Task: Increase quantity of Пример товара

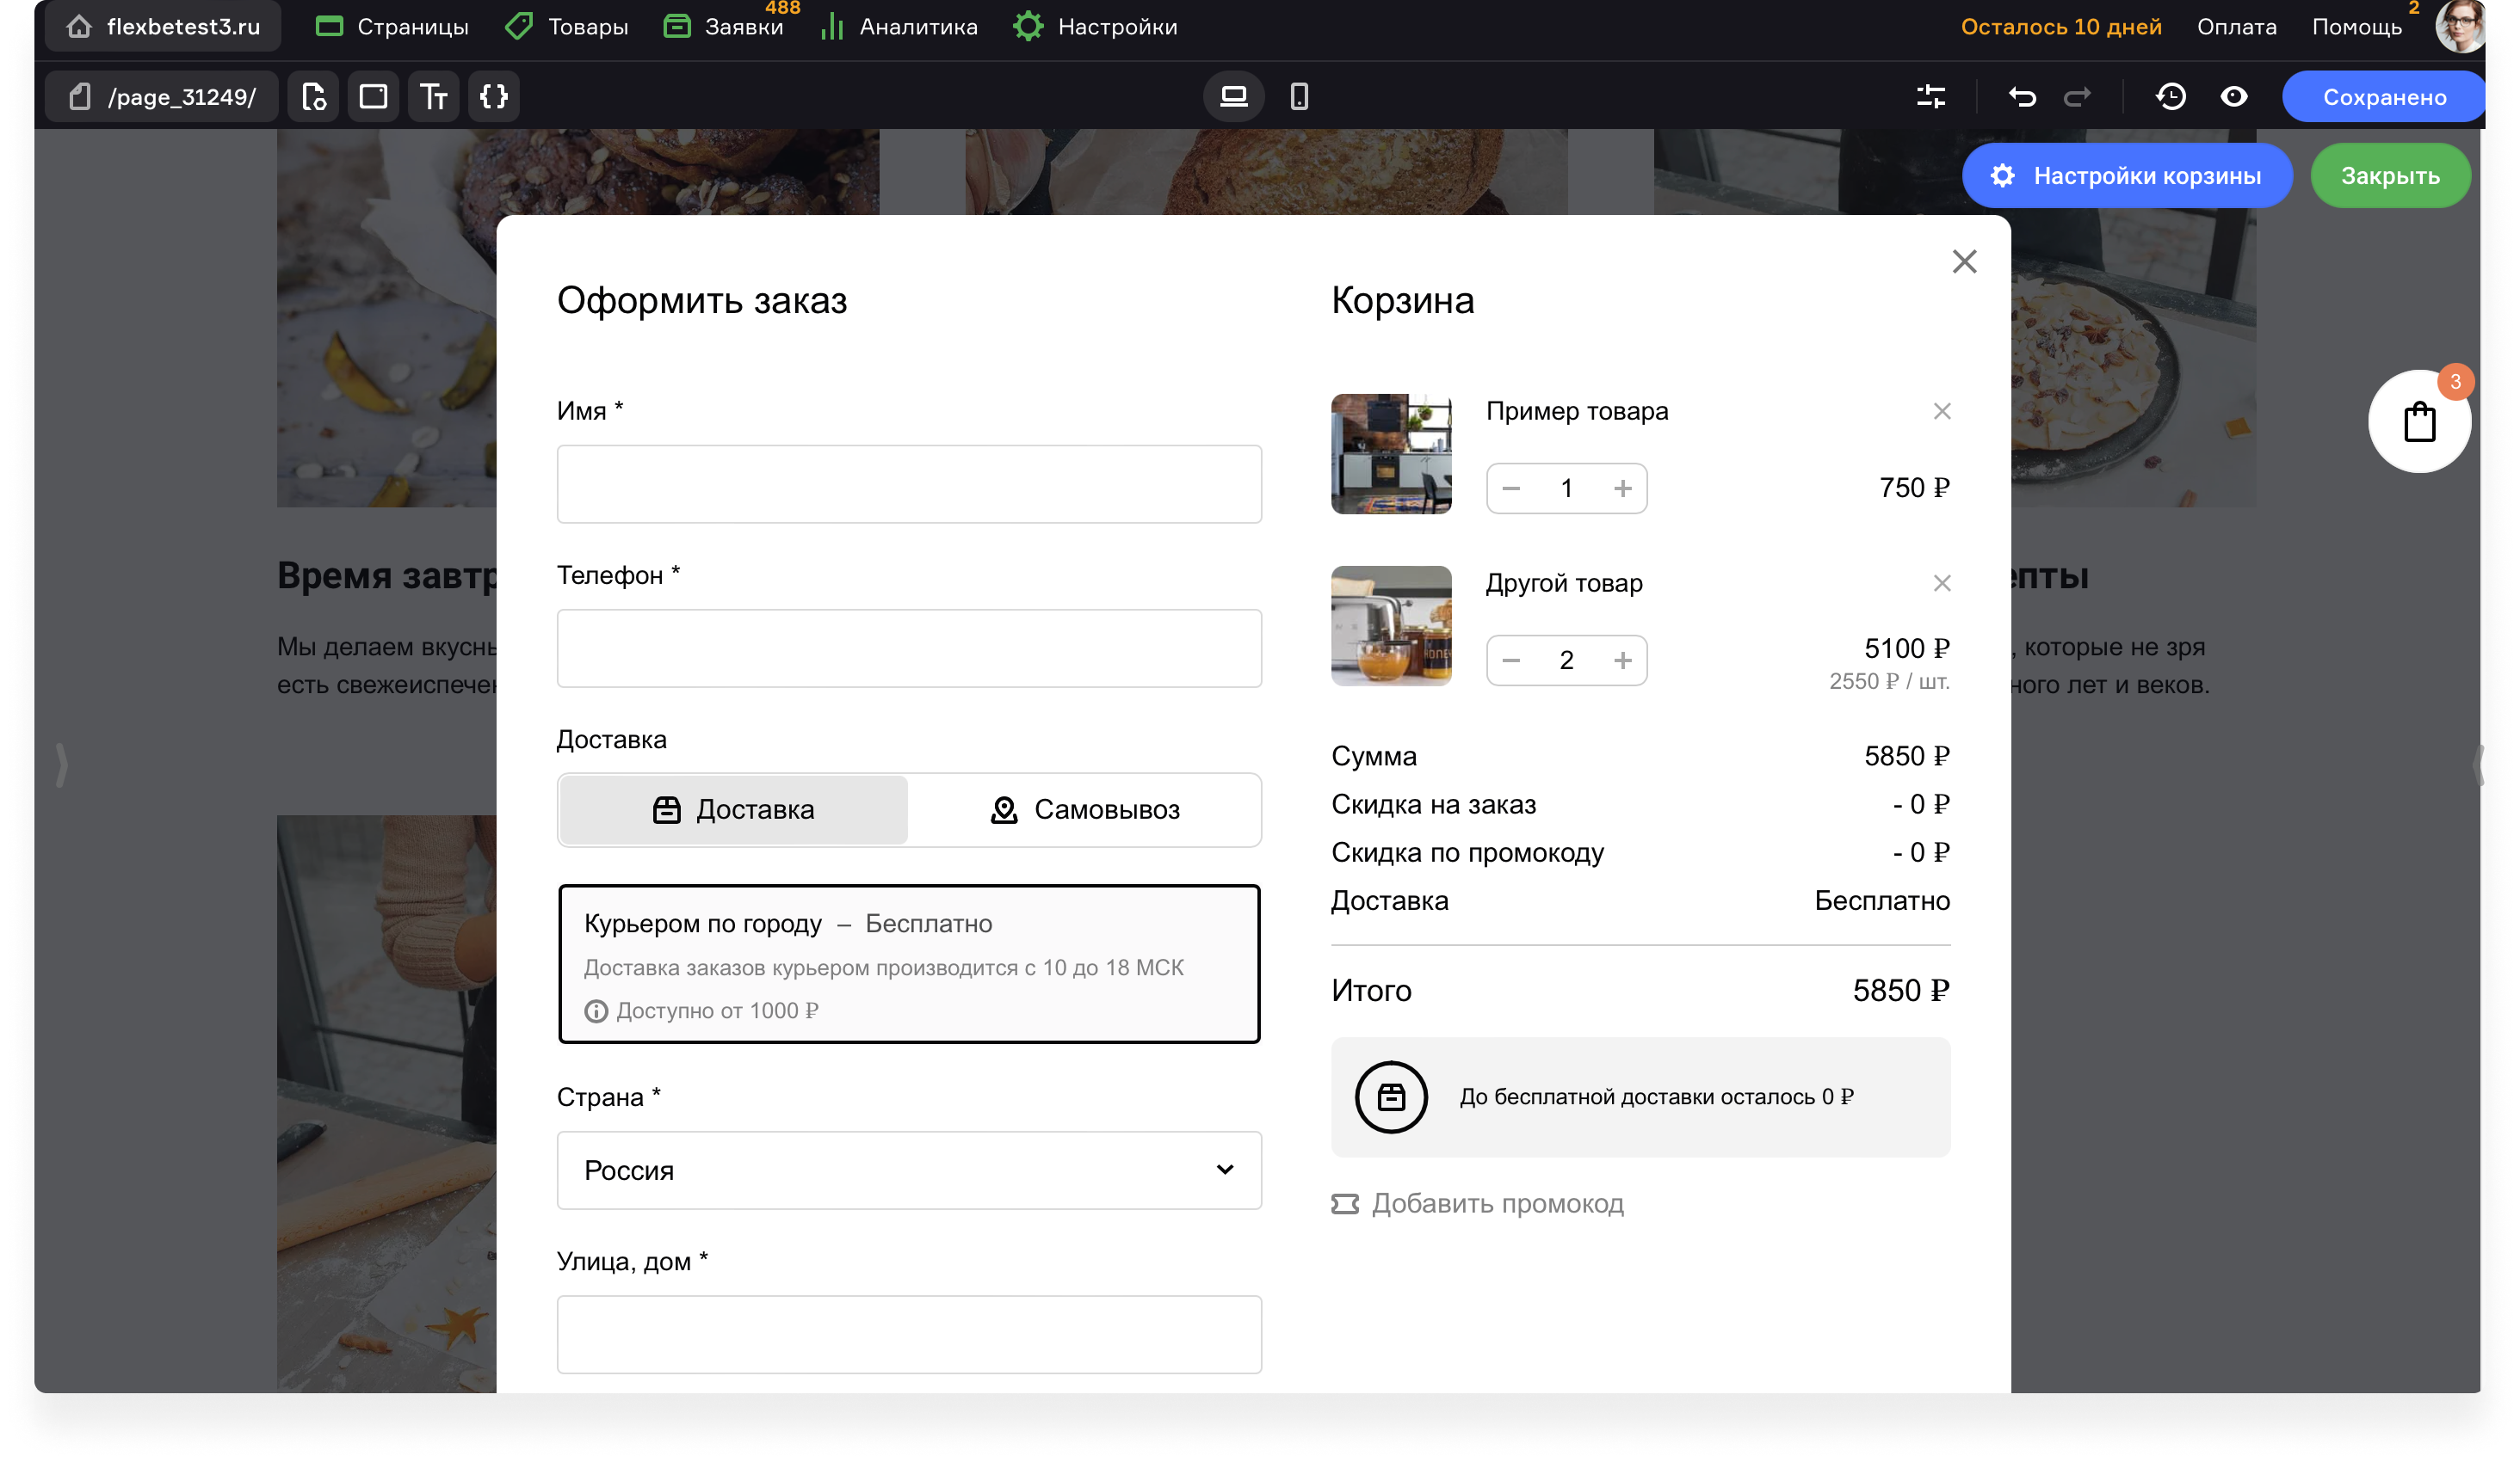Action: pos(1623,488)
